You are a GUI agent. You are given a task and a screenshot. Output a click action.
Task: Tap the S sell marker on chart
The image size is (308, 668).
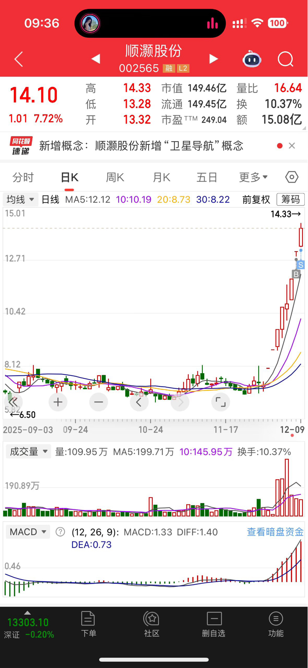pyautogui.click(x=301, y=265)
